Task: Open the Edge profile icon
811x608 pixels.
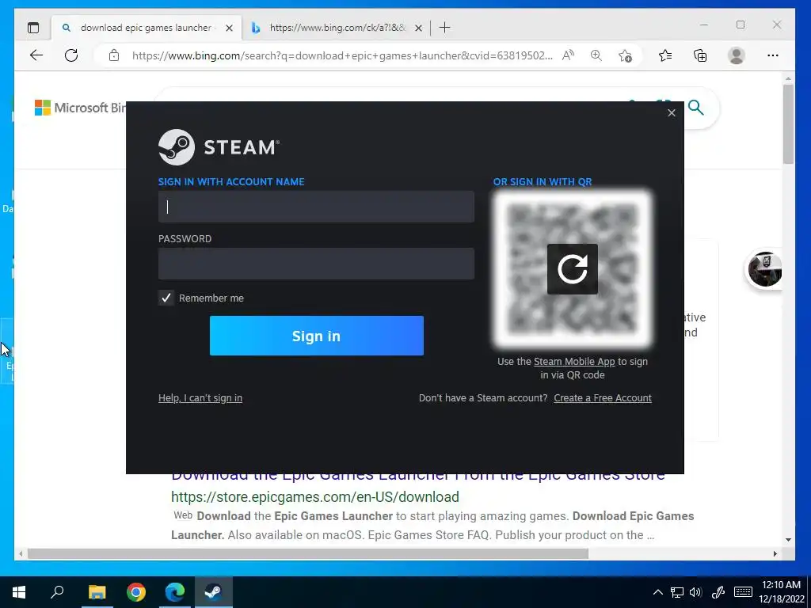Action: pyautogui.click(x=736, y=55)
